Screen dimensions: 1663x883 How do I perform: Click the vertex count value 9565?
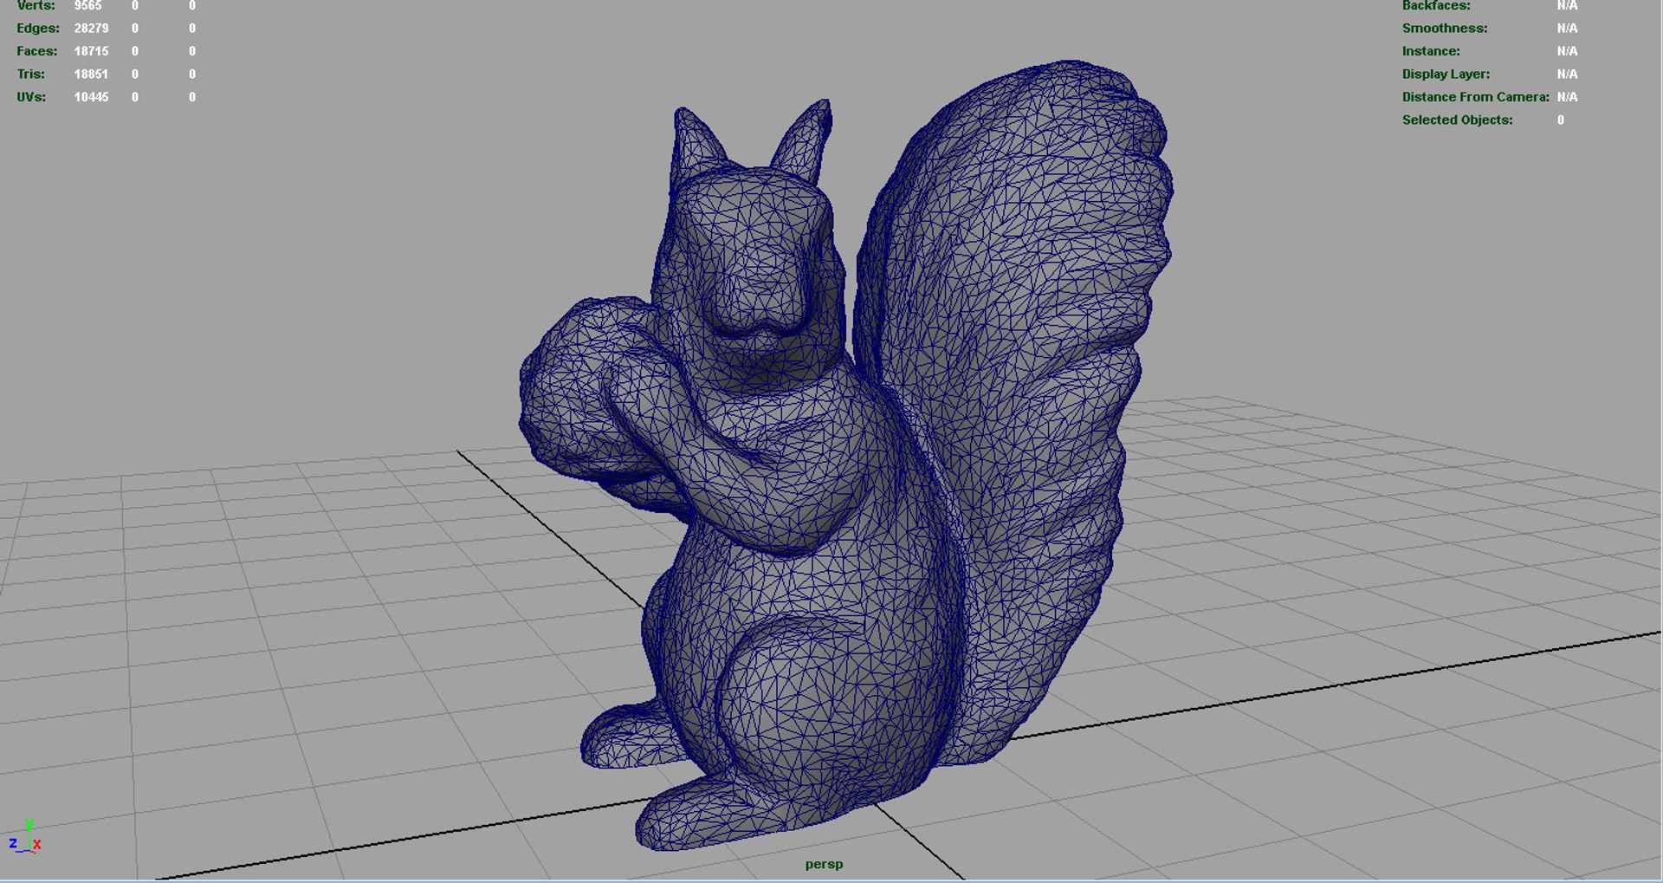coord(87,5)
